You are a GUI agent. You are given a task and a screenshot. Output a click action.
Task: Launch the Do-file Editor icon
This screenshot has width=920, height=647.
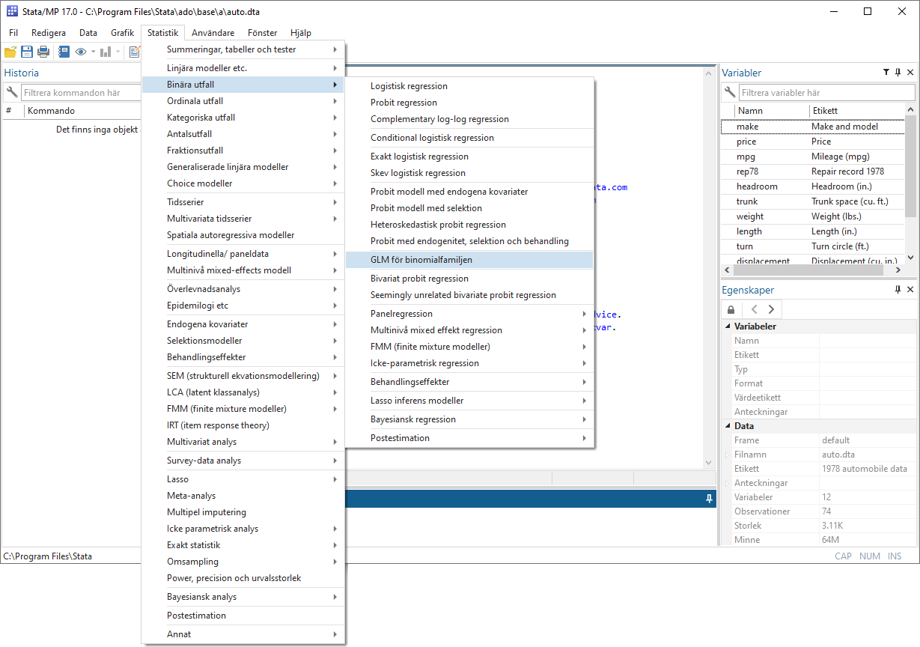point(135,52)
